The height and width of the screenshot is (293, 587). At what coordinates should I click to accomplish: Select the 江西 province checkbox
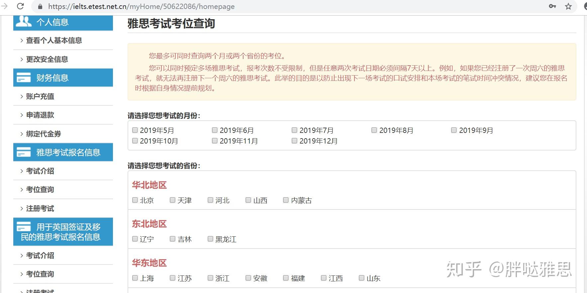point(324,278)
